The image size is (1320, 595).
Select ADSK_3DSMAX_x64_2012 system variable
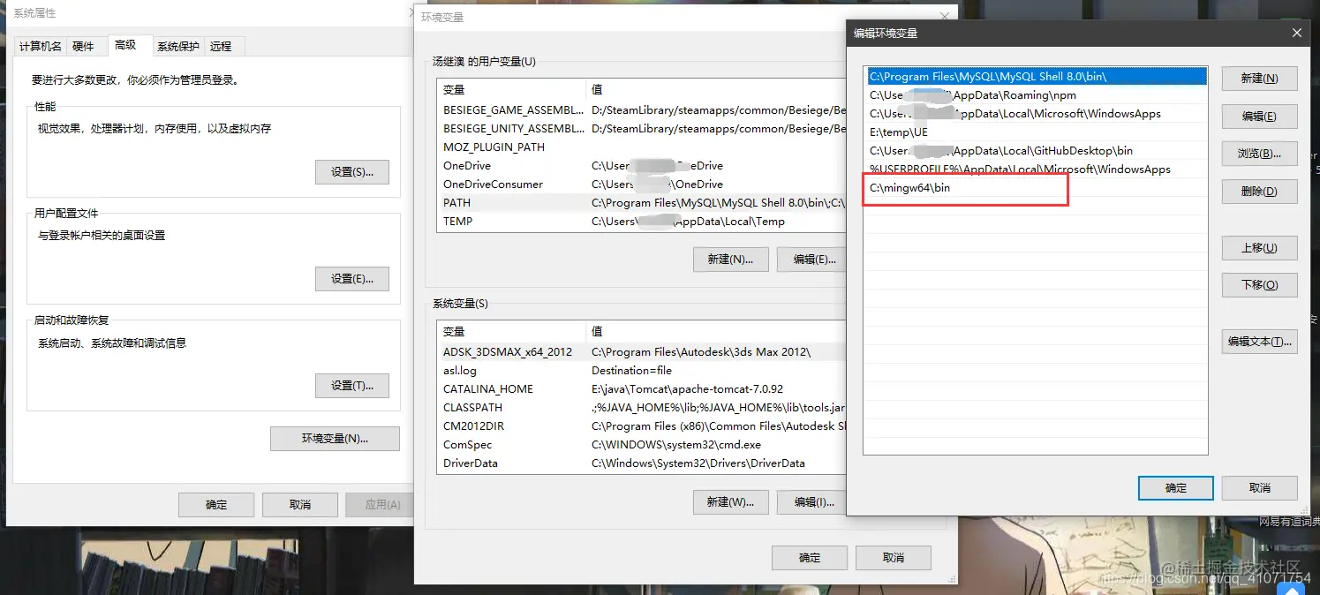pyautogui.click(x=642, y=352)
